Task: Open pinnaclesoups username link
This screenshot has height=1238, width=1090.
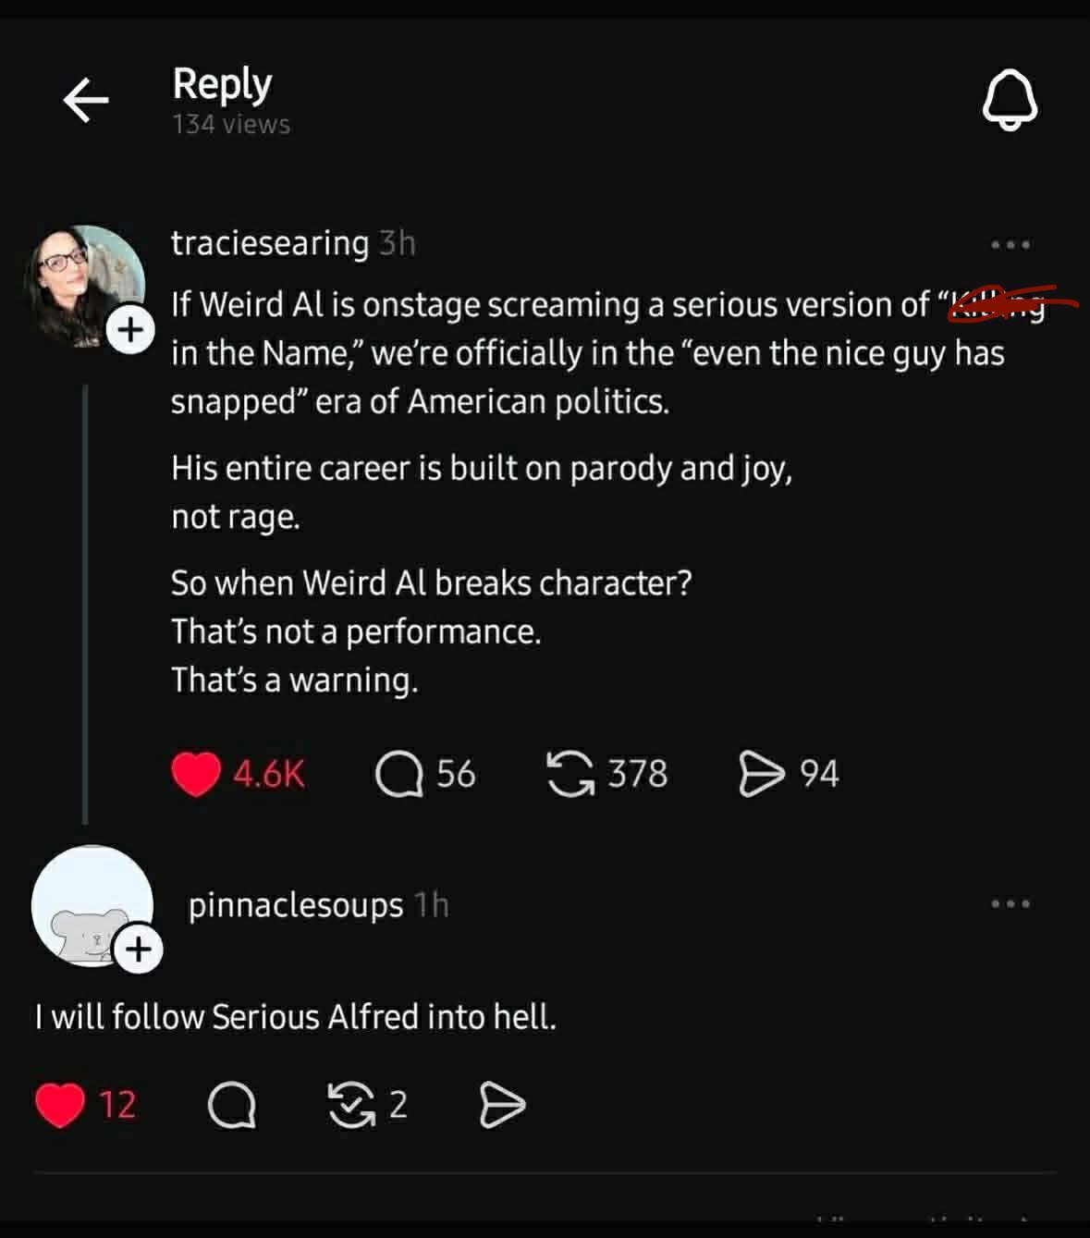Action: (296, 905)
